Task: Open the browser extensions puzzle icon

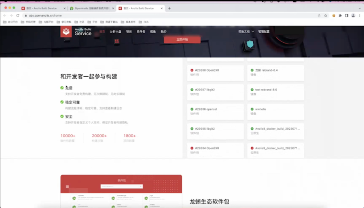Action: (340, 15)
